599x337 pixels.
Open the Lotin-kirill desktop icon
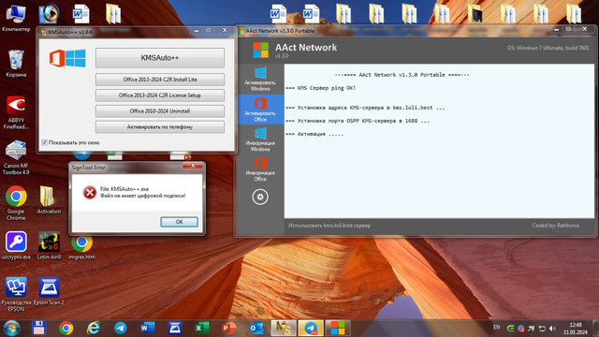coord(49,245)
